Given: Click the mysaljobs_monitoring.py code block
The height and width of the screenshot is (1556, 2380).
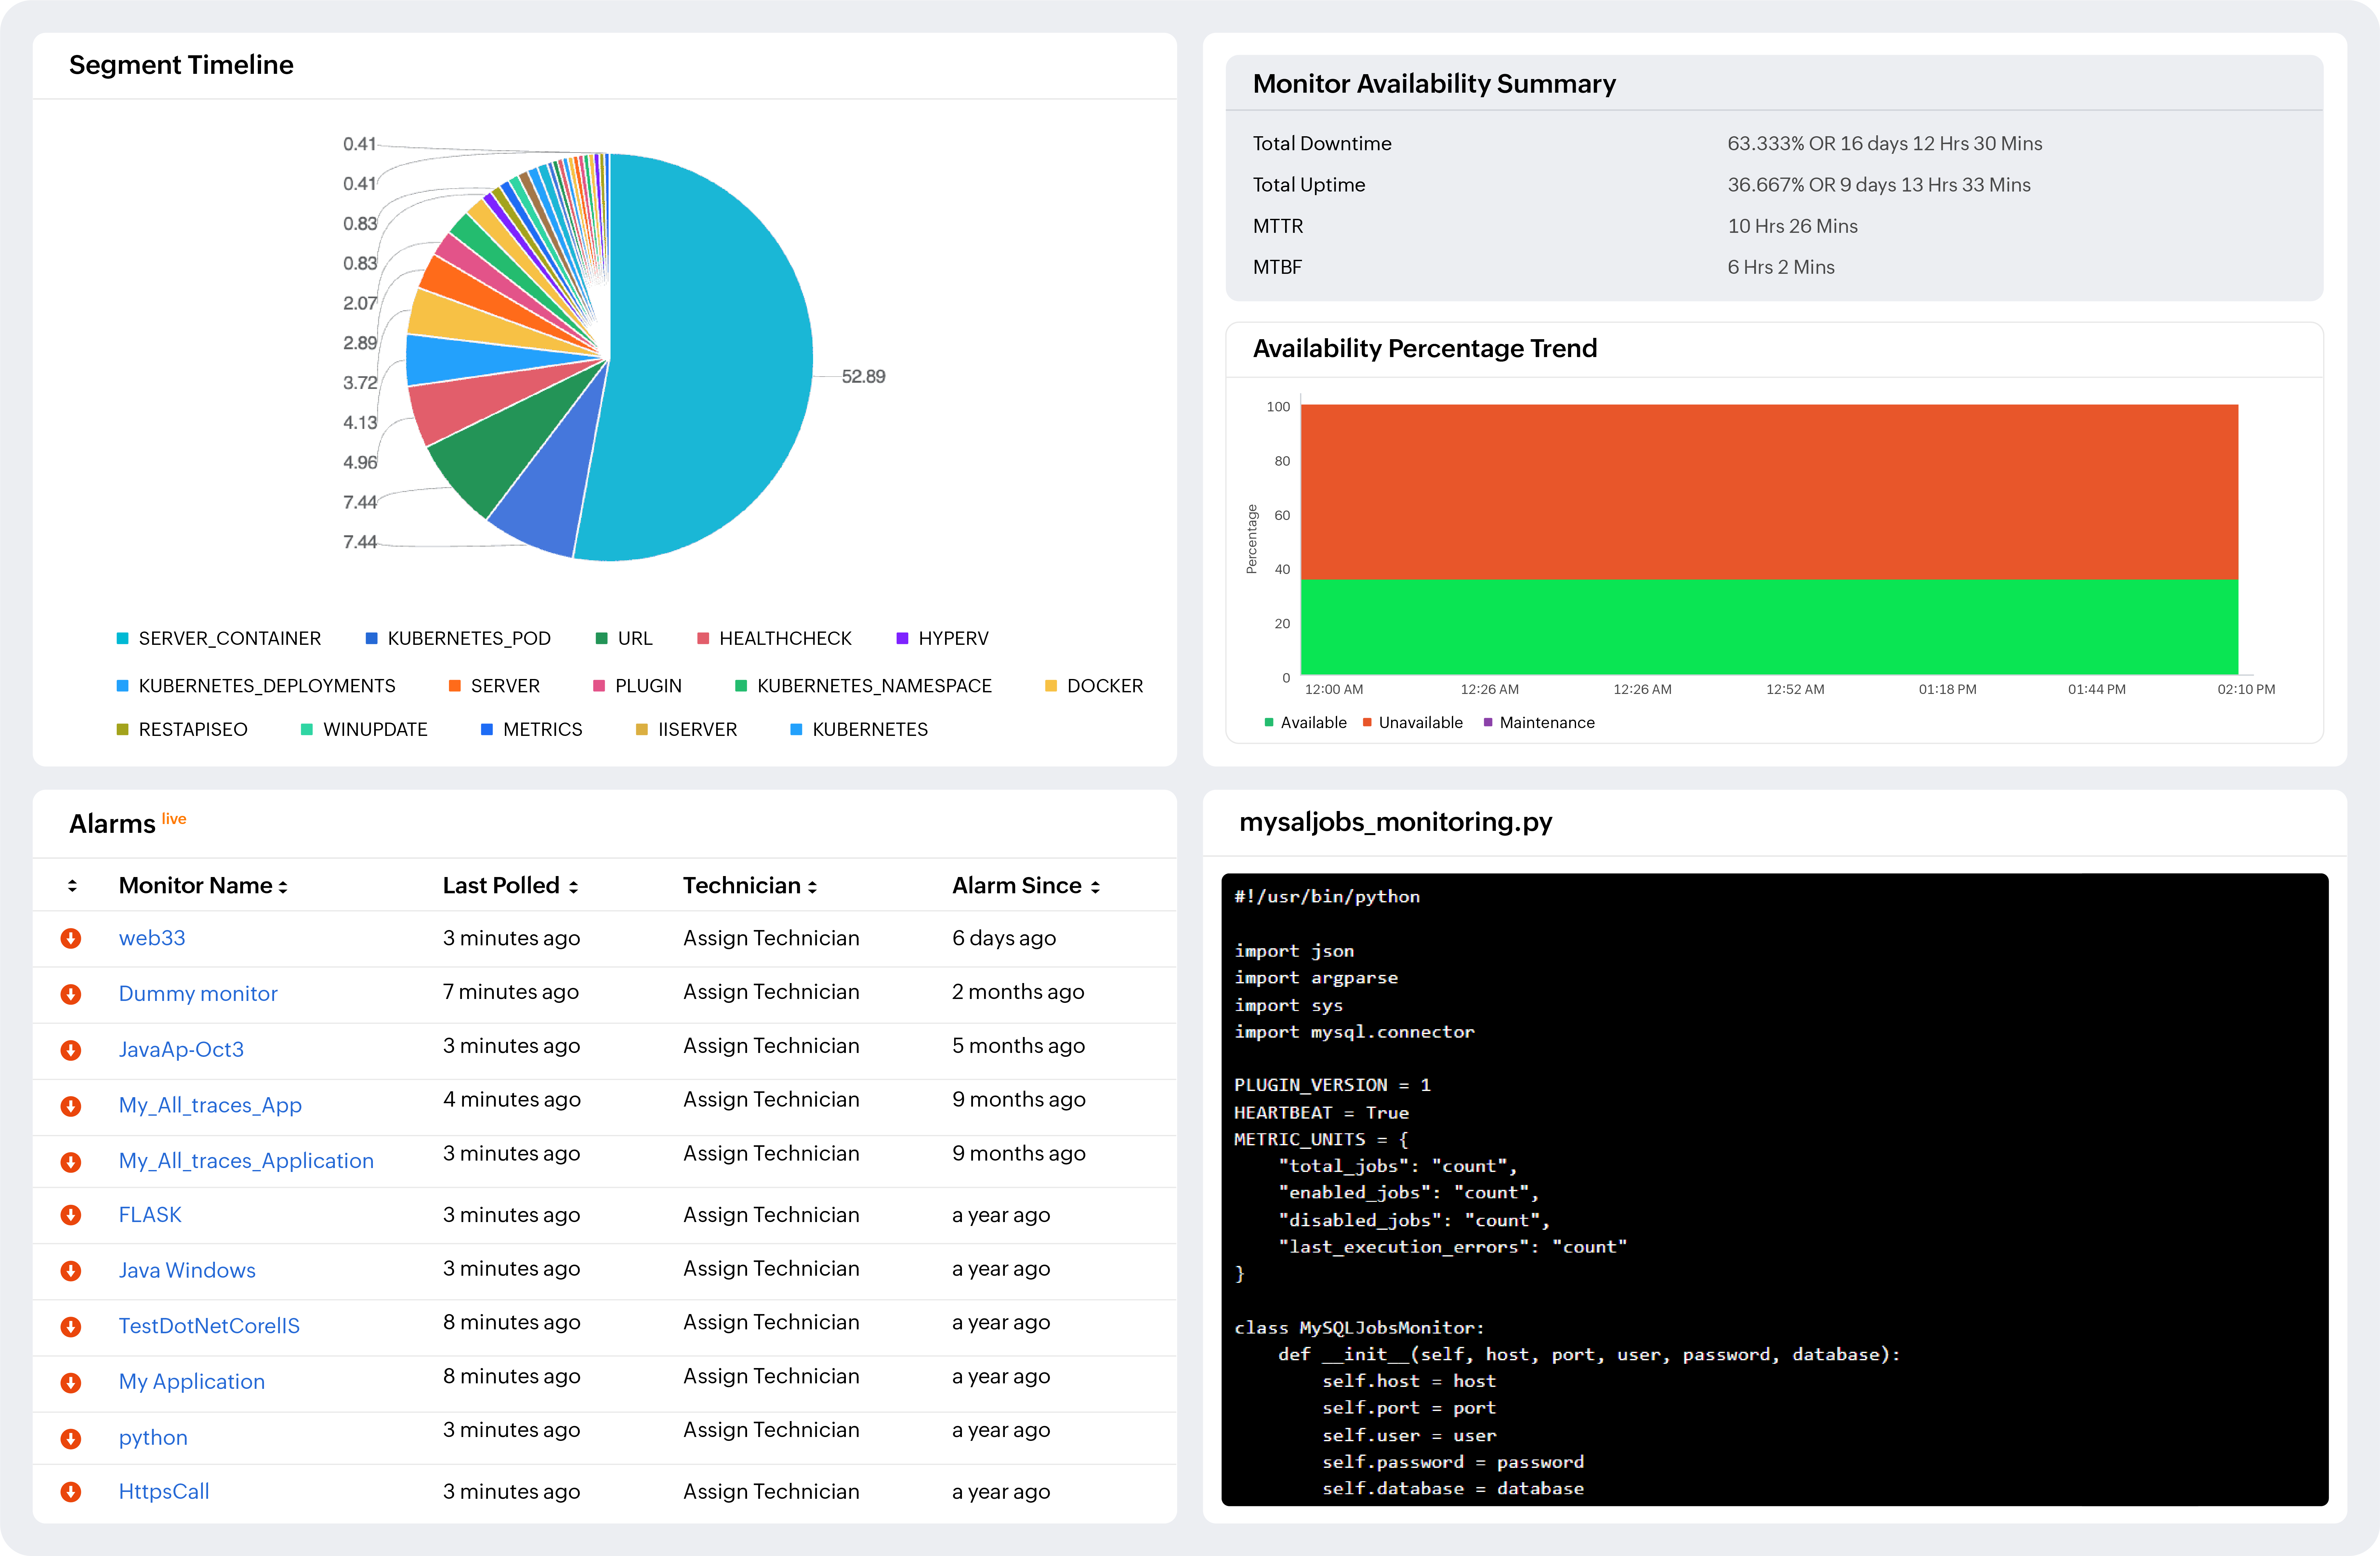Looking at the screenshot, I should (x=1775, y=1190).
